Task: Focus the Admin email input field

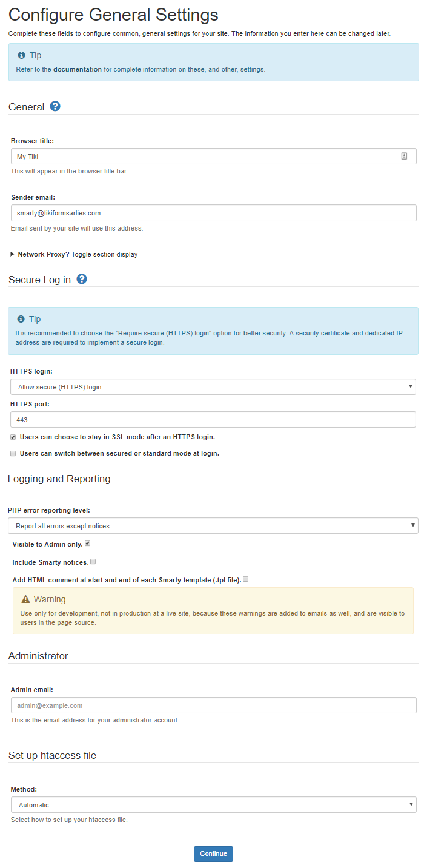Action: click(213, 705)
